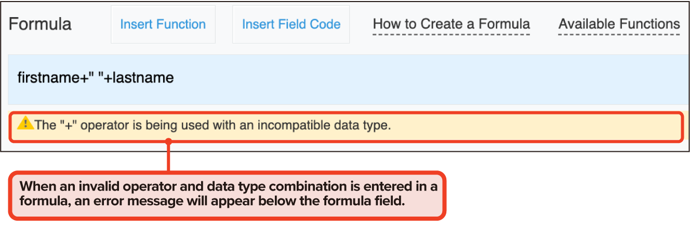Click the Insert Field Code button
The width and height of the screenshot is (690, 229).
pyautogui.click(x=291, y=24)
